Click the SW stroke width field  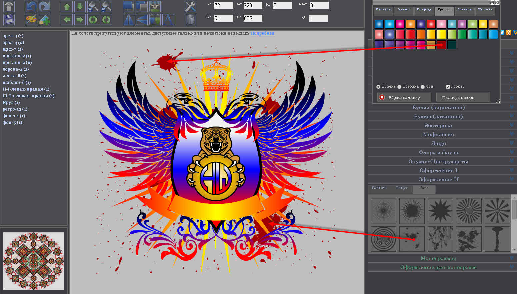(319, 5)
